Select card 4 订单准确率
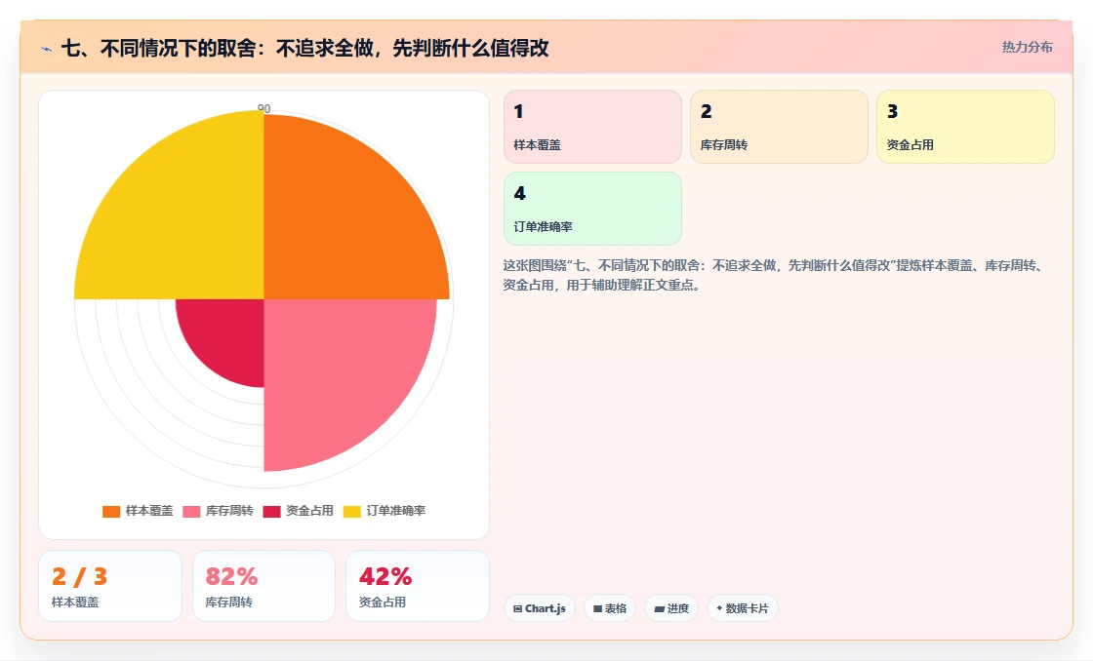Image resolution: width=1093 pixels, height=661 pixels. click(592, 209)
